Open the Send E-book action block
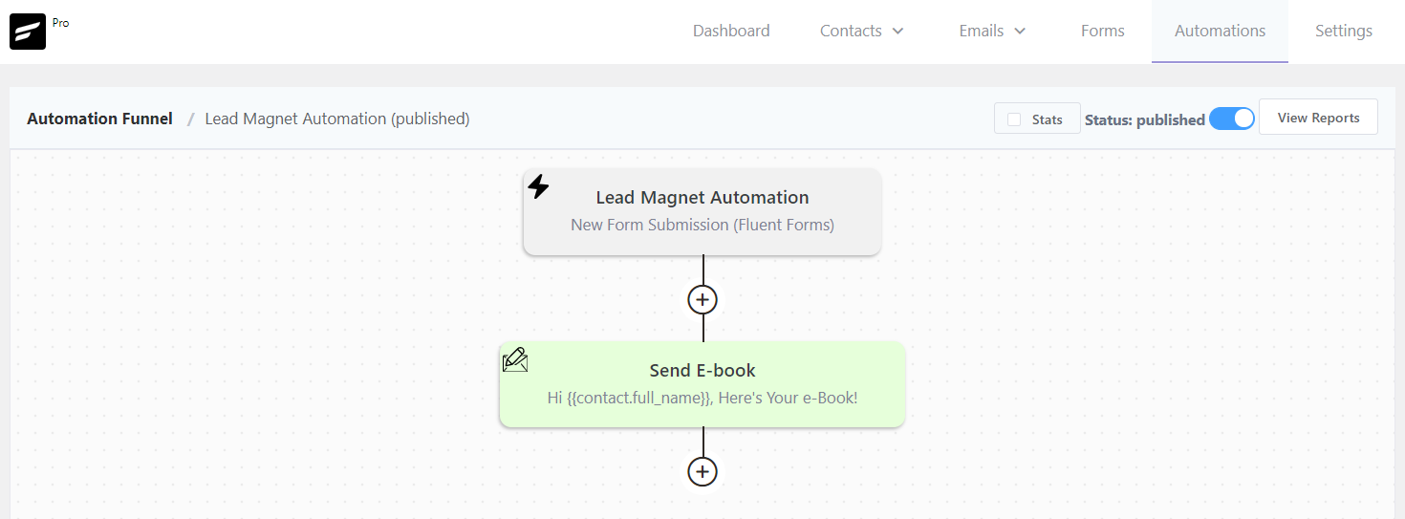Viewport: 1405px width, 519px height. click(x=702, y=384)
